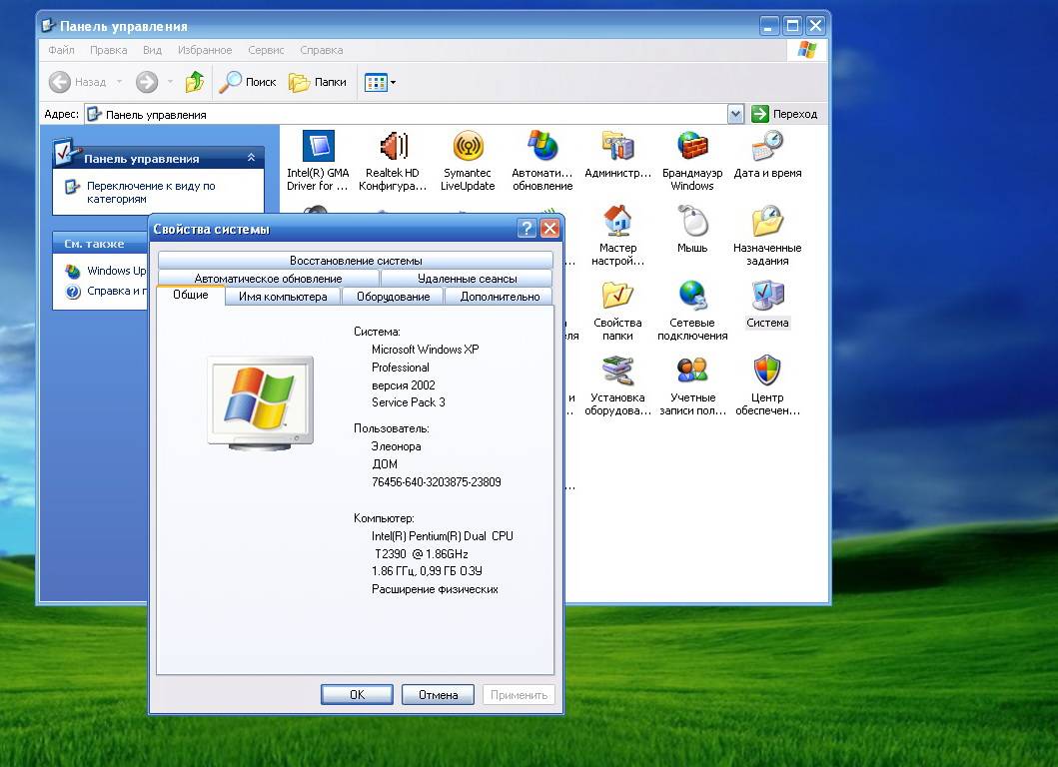Click the Forward arrow toolbar button
The width and height of the screenshot is (1058, 767).
(x=147, y=82)
